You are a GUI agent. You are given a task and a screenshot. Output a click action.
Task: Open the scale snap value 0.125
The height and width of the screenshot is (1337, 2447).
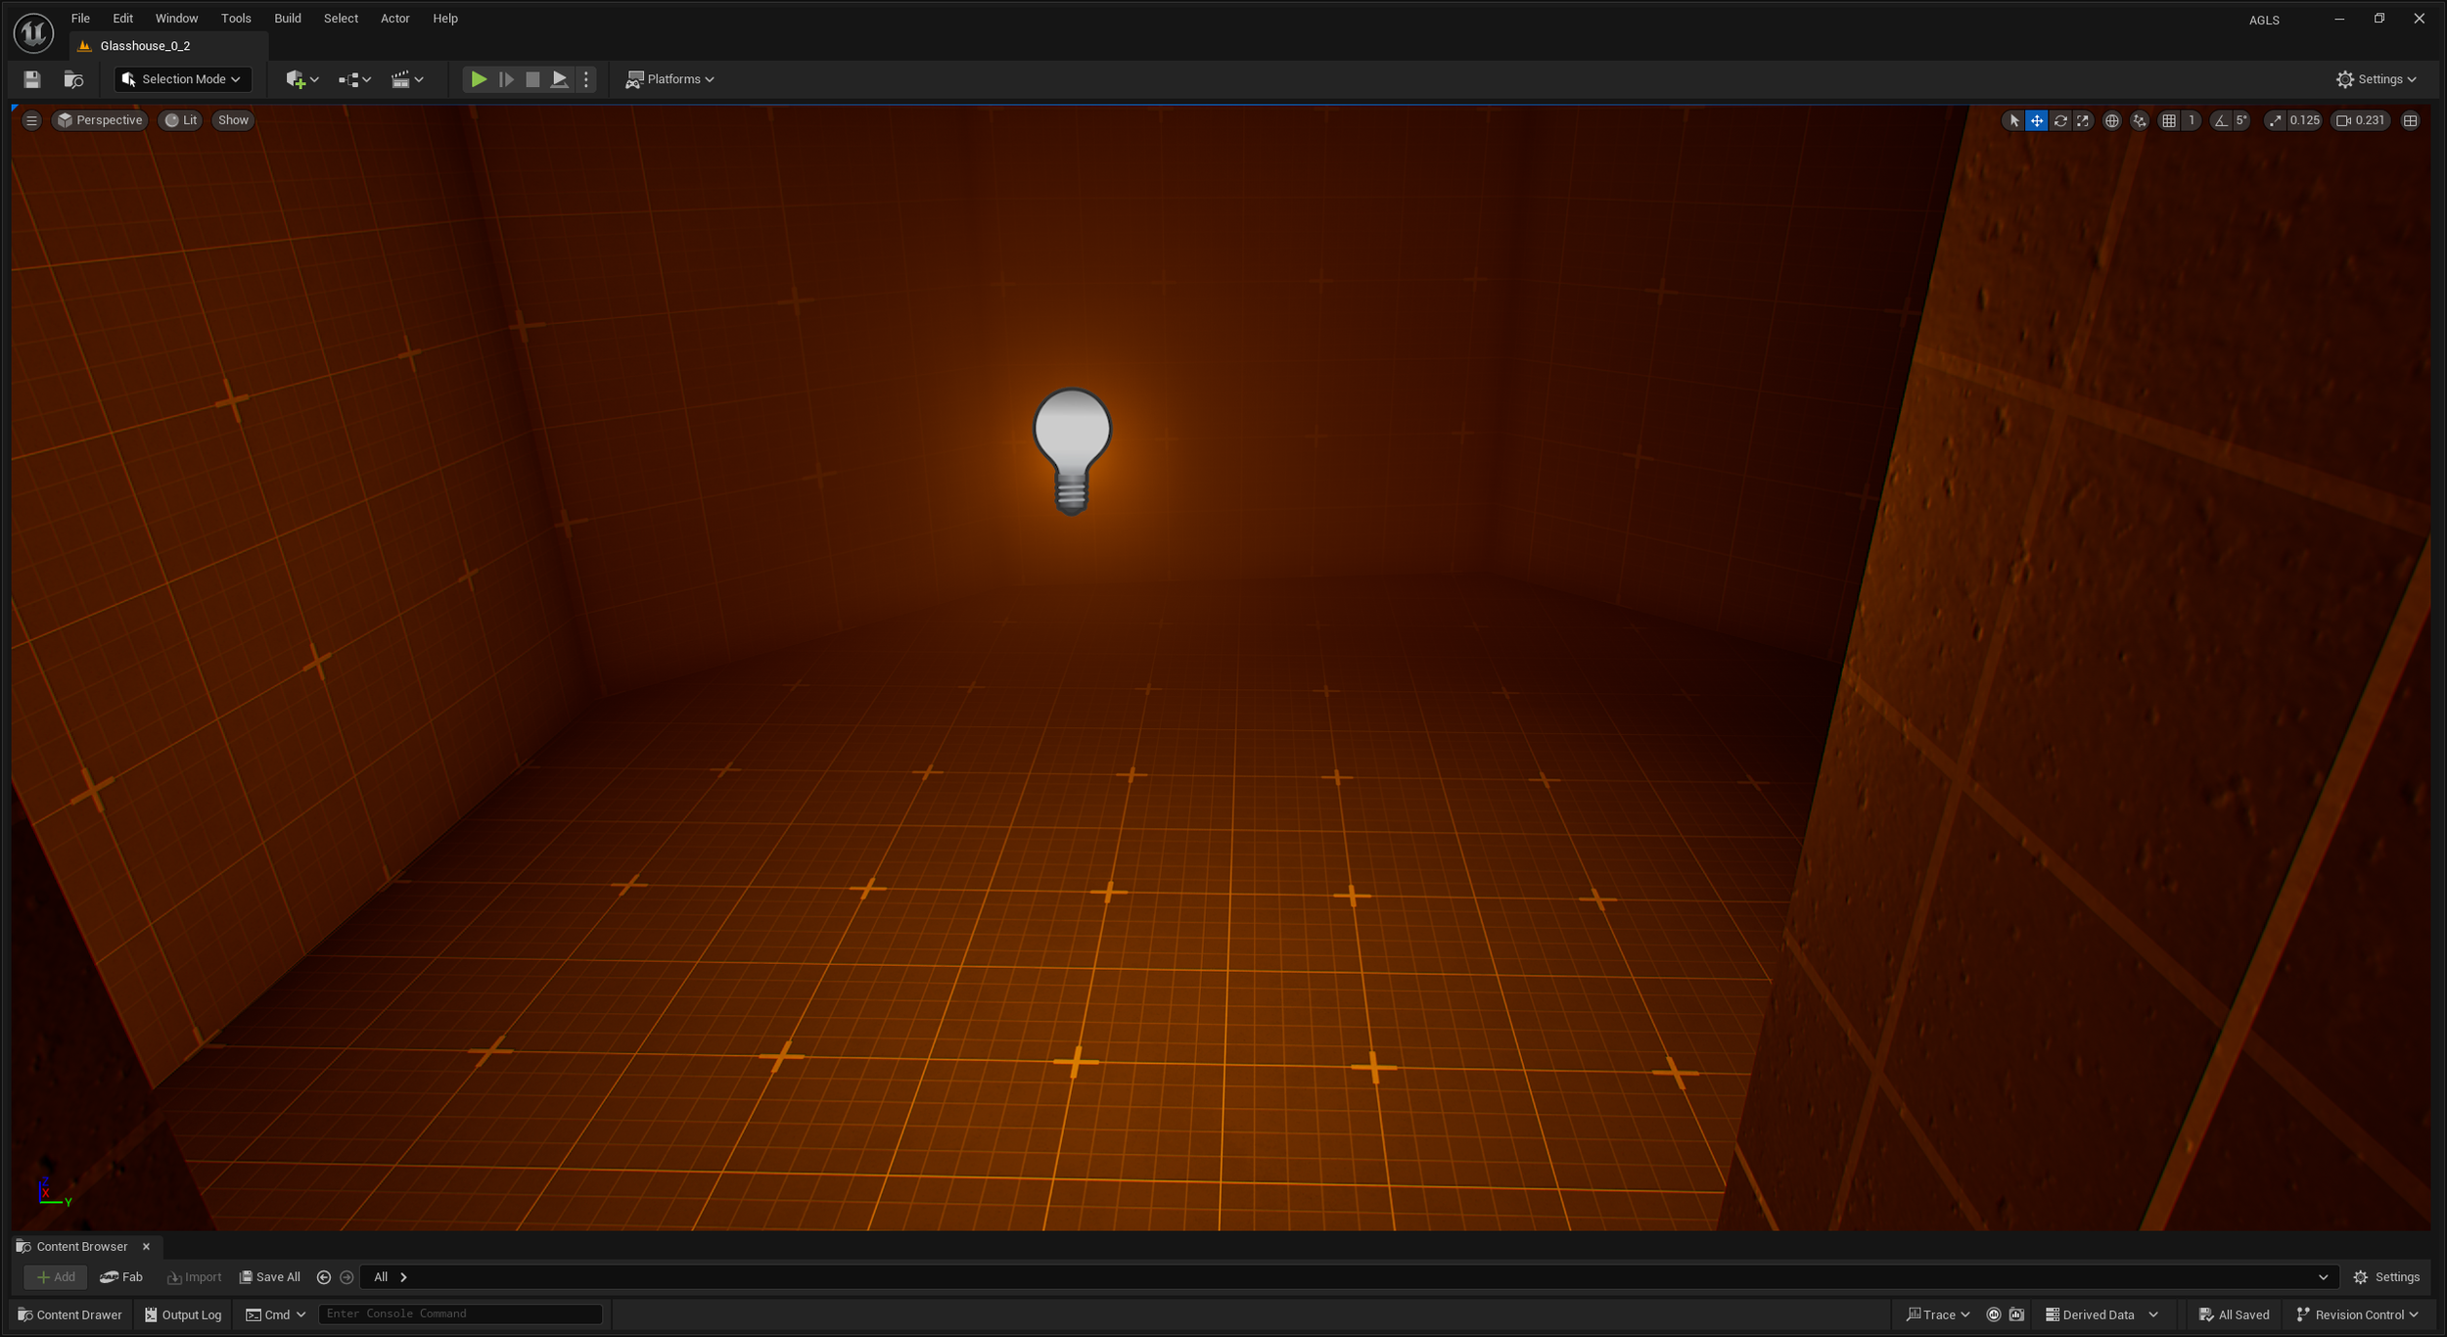(2304, 120)
